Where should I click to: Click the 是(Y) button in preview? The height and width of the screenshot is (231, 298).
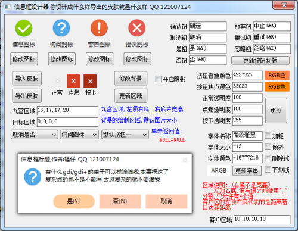pos(74,201)
